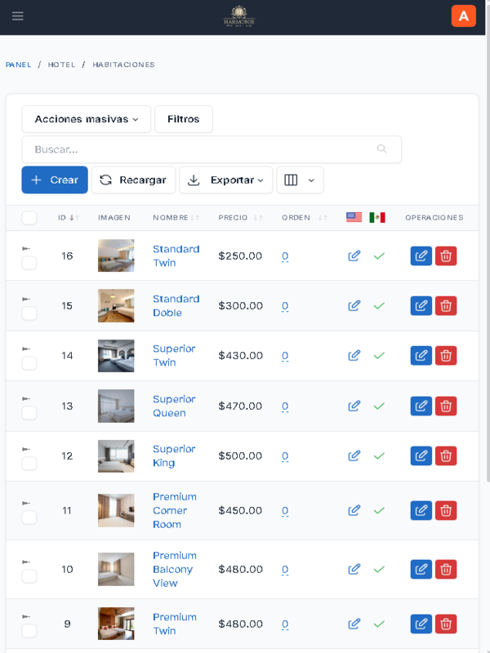Open the Premium Balcony View room link

(x=173, y=569)
